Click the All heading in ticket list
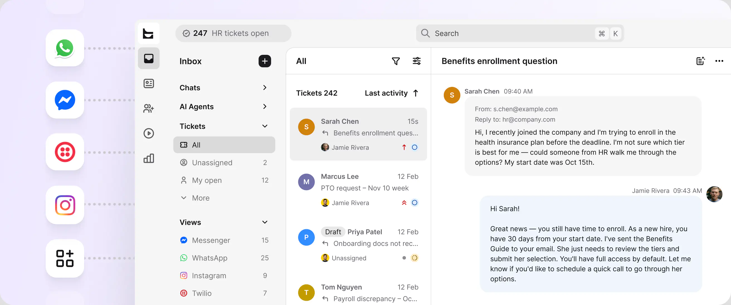Image resolution: width=731 pixels, height=305 pixels. (x=301, y=61)
